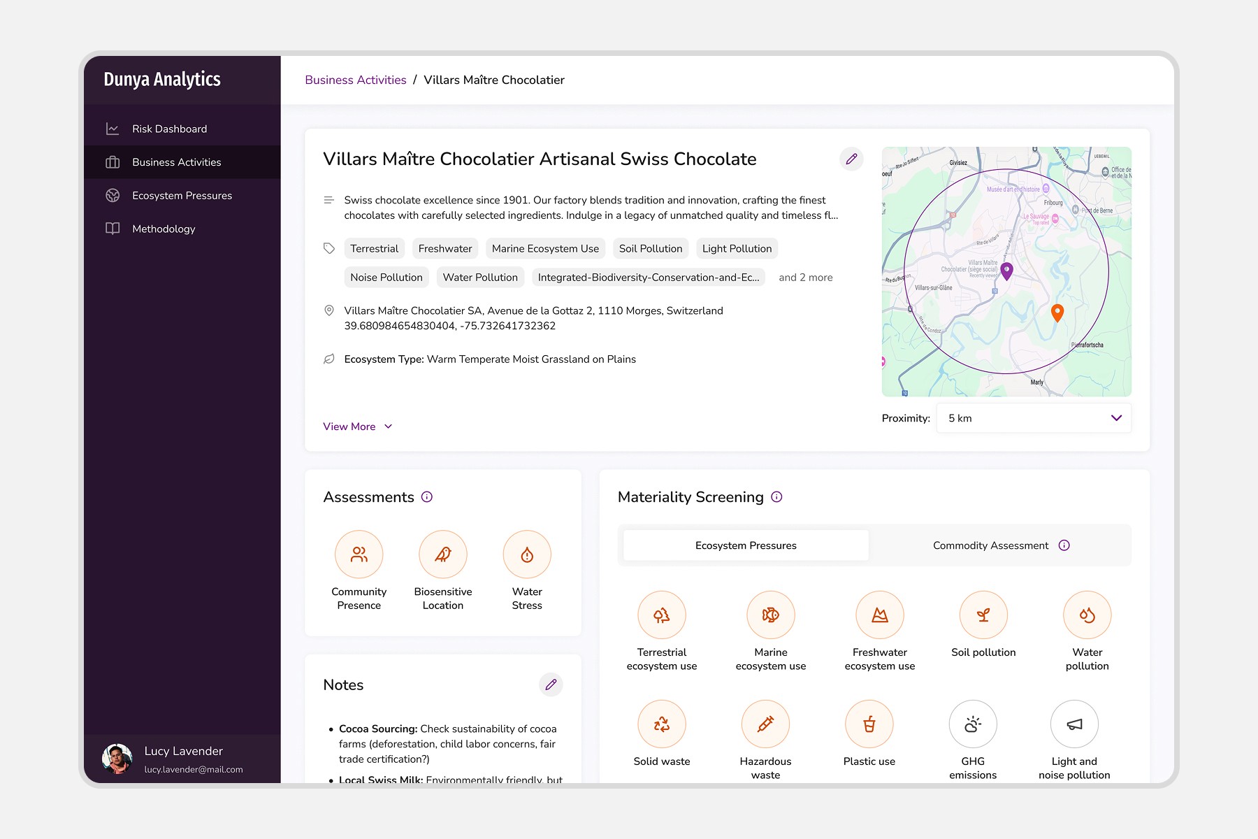Open the Biosensitive Location assessment icon
Screen dimensions: 1258x839
(x=443, y=554)
